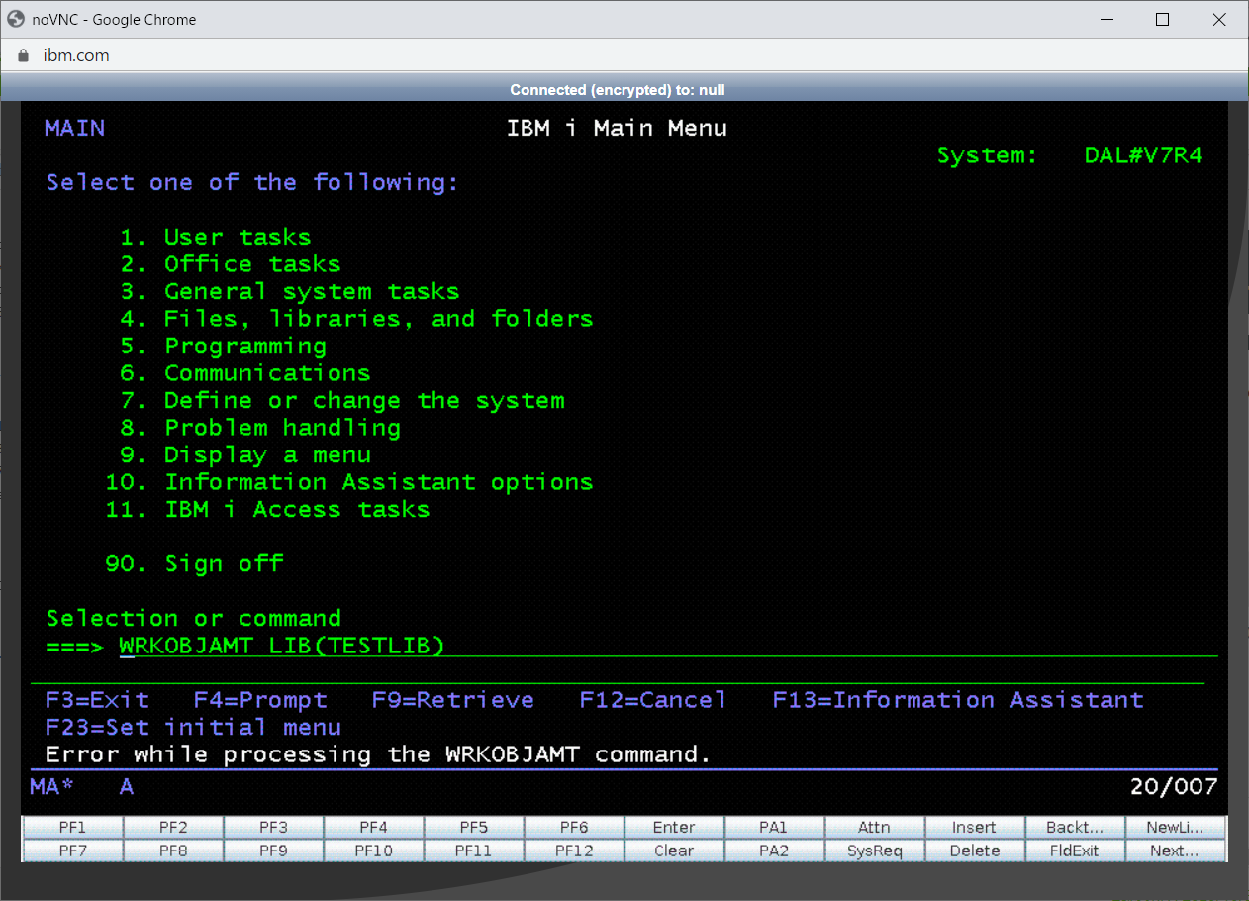Click the F13=Information Assistant label
The height and width of the screenshot is (901, 1249).
click(958, 700)
